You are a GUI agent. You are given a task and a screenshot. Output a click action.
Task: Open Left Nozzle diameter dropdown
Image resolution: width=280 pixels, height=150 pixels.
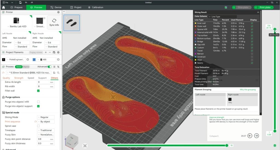22,42
